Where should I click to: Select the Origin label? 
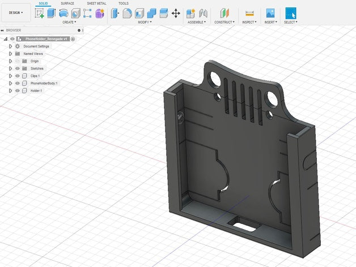[35, 61]
